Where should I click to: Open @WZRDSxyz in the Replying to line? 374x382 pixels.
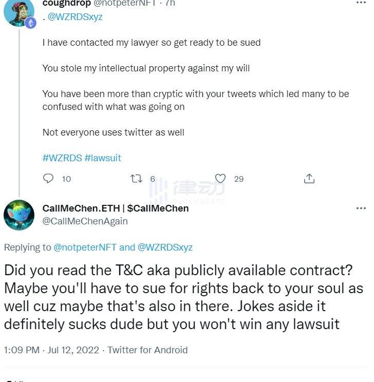tap(165, 247)
